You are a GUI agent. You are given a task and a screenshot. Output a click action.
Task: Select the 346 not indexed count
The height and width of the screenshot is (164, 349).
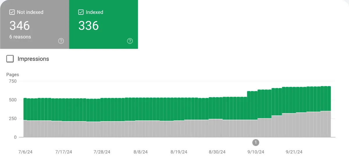pos(19,26)
